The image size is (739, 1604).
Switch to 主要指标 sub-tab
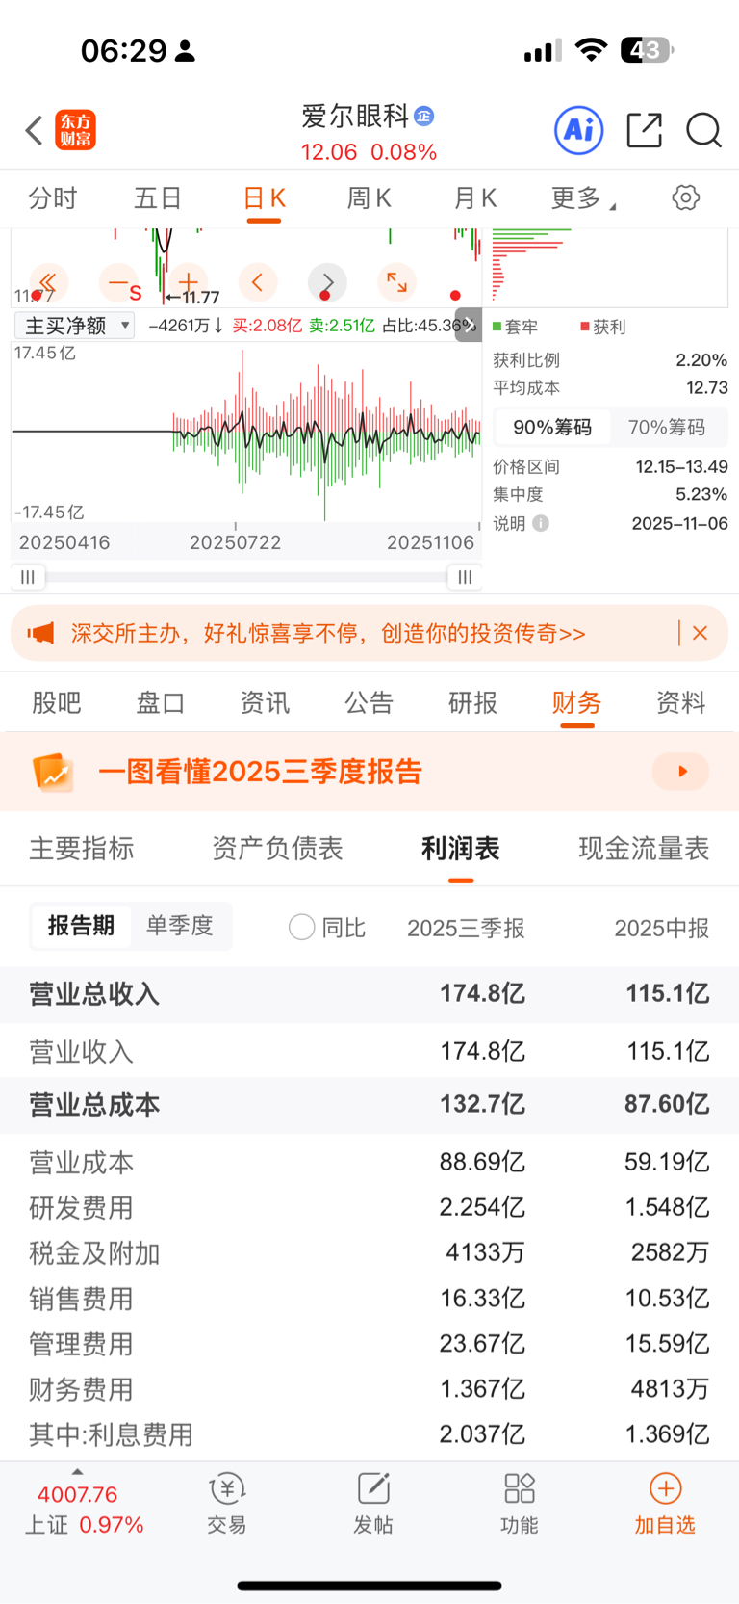[x=82, y=849]
